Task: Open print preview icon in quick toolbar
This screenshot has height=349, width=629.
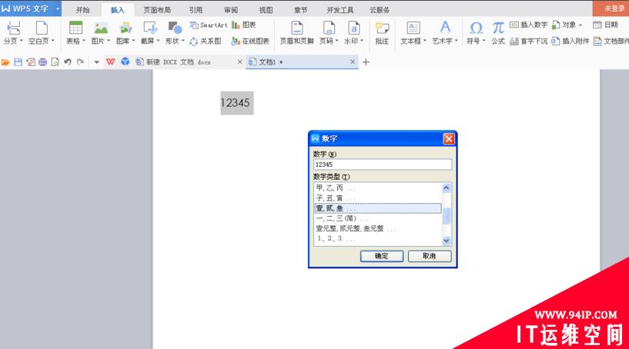Action: tap(55, 62)
